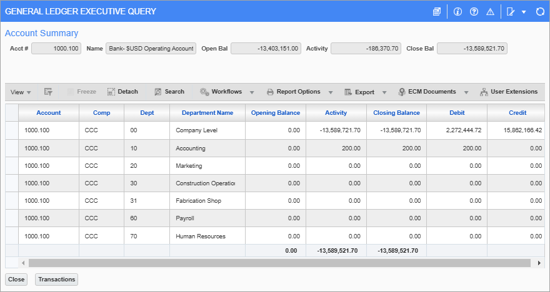Click the scroll left arrow
The width and height of the screenshot is (550, 292).
click(x=23, y=263)
